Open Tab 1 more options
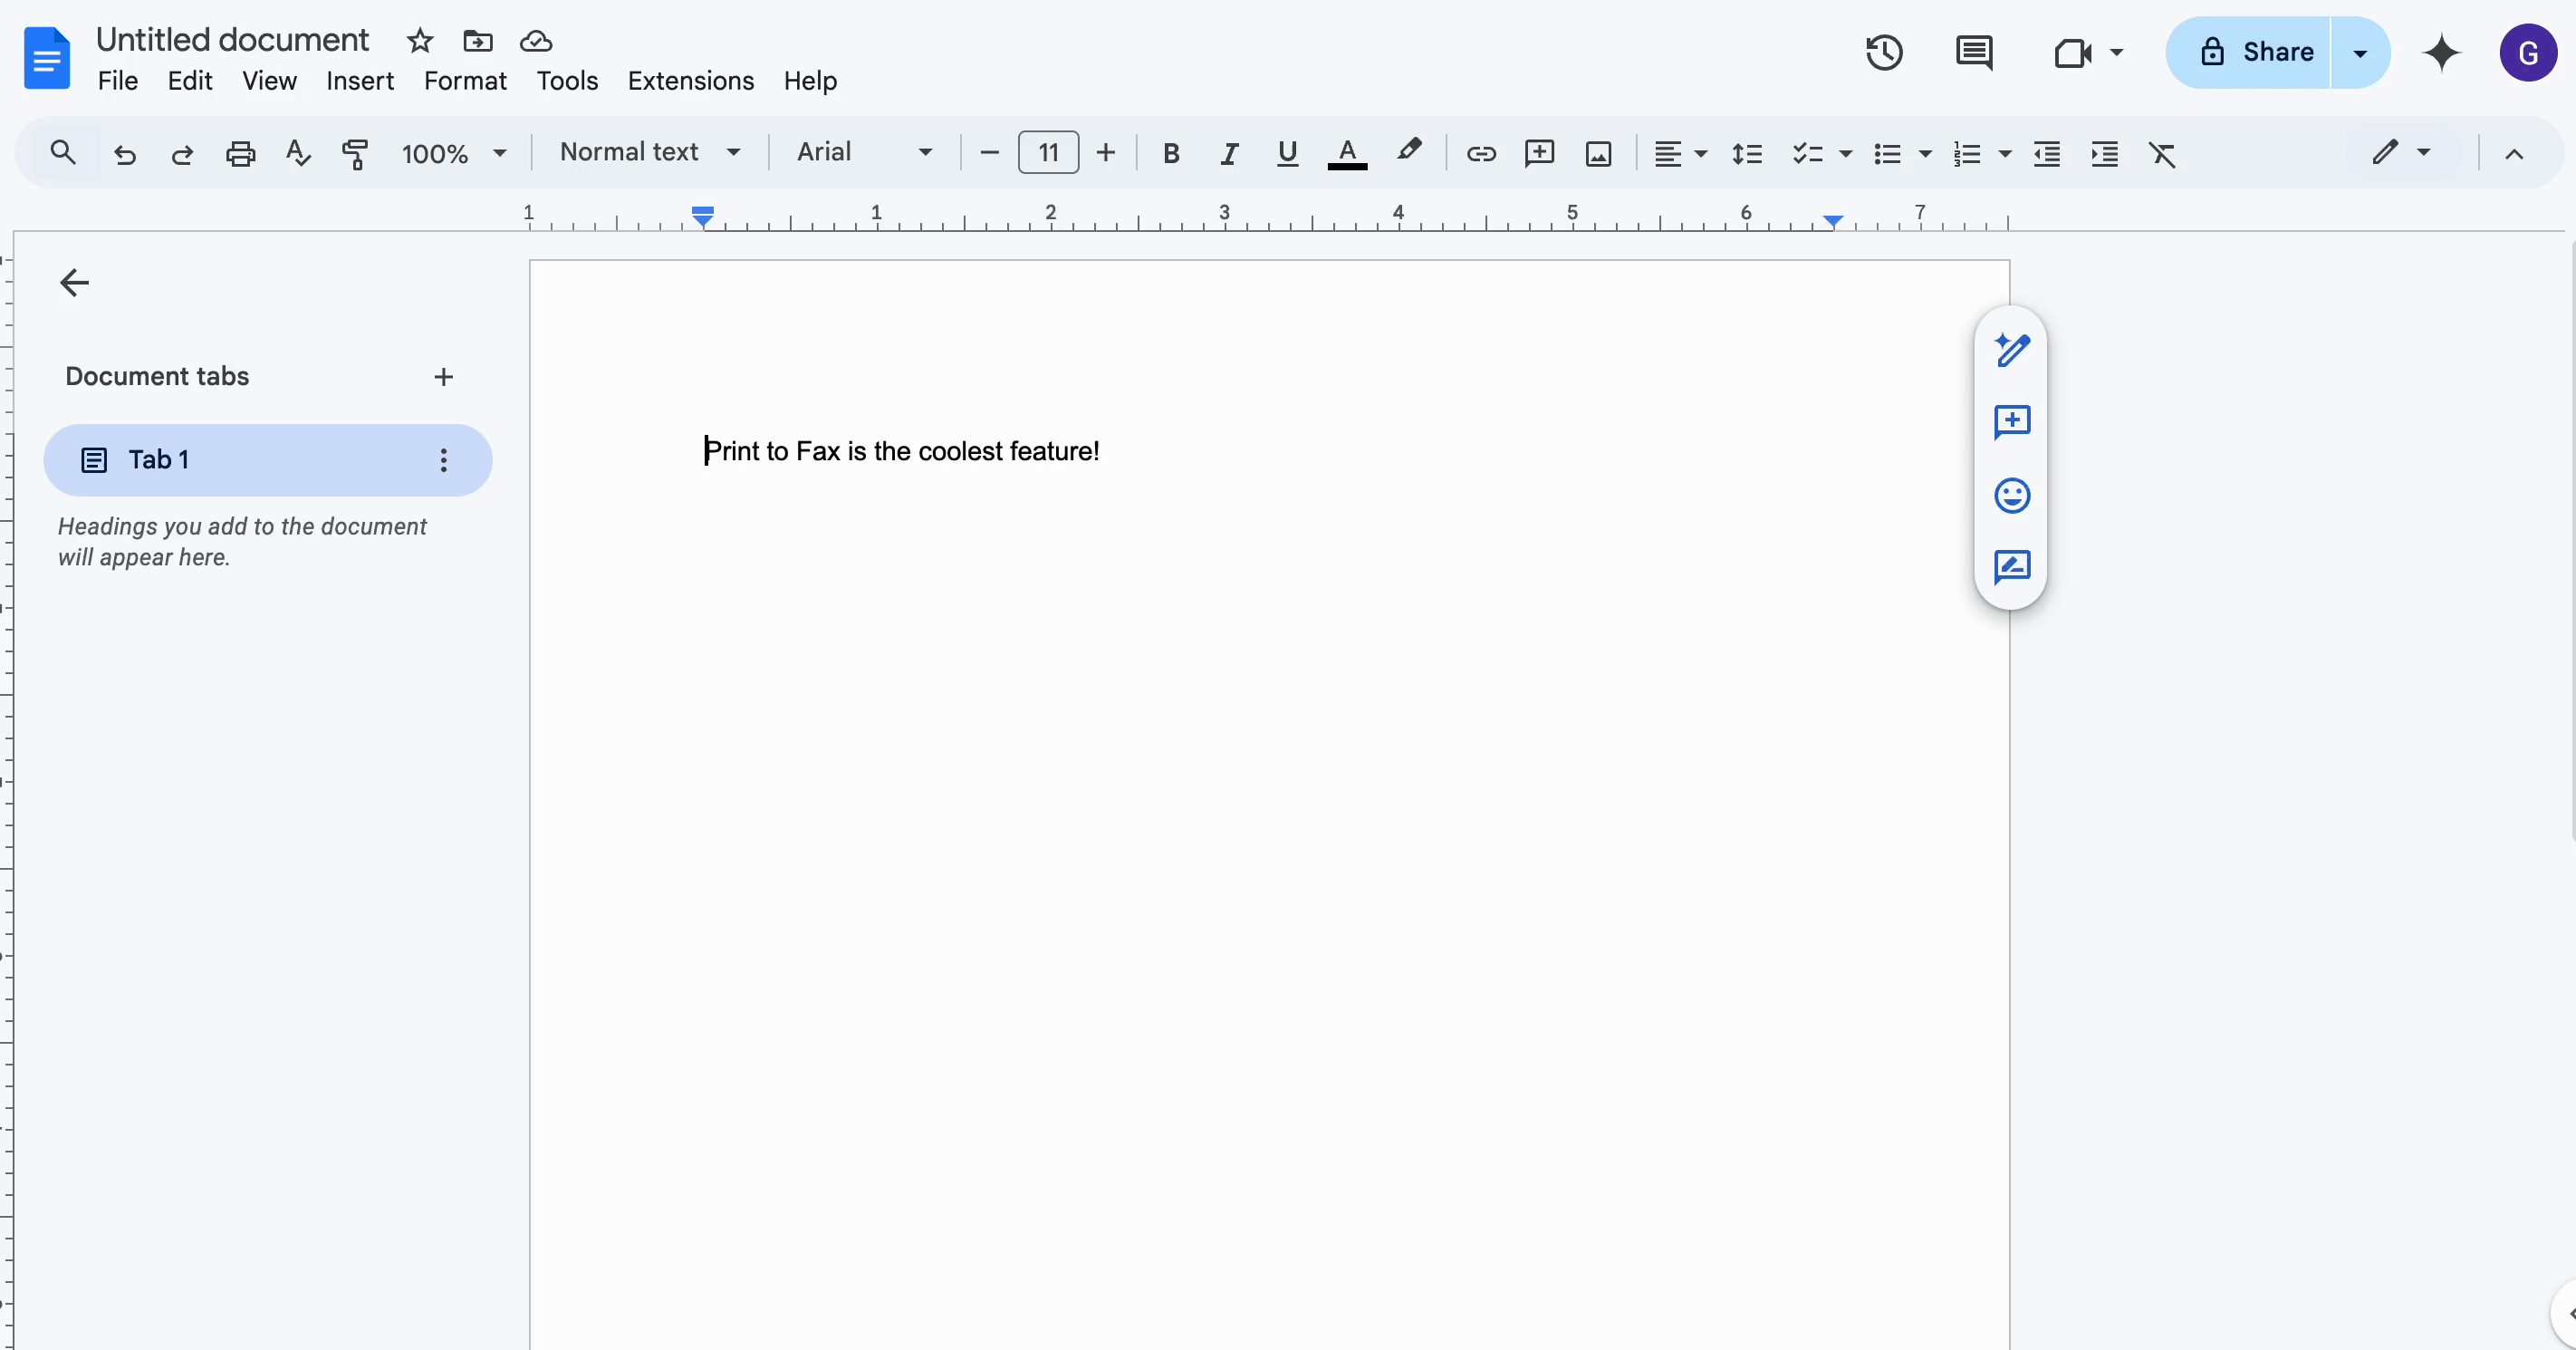This screenshot has width=2576, height=1350. tap(443, 460)
